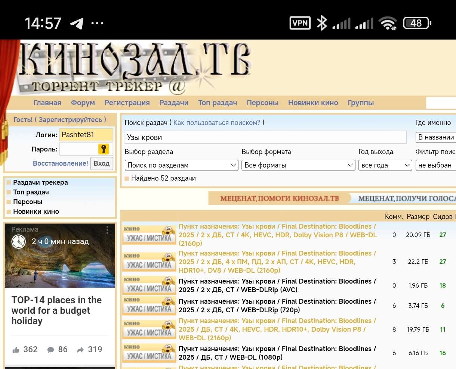
Task: Click genre badge of 6.16 ГБ torrent
Action: (149, 353)
